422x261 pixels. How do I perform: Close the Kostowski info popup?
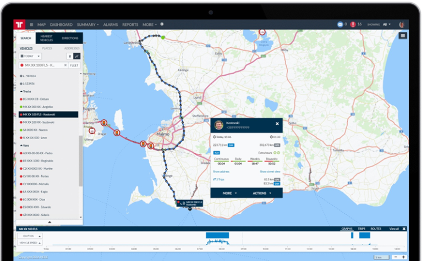pyautogui.click(x=277, y=124)
